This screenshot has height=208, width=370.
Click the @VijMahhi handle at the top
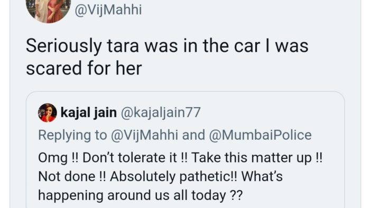[108, 10]
